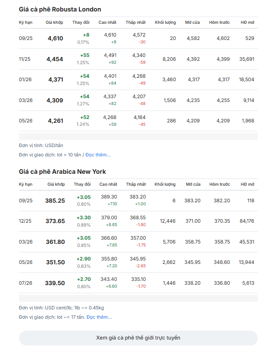Image resolution: width=276 pixels, height=351 pixels.
Task: Click the Robusta table 'Giá khớp' header
Action: click(54, 23)
